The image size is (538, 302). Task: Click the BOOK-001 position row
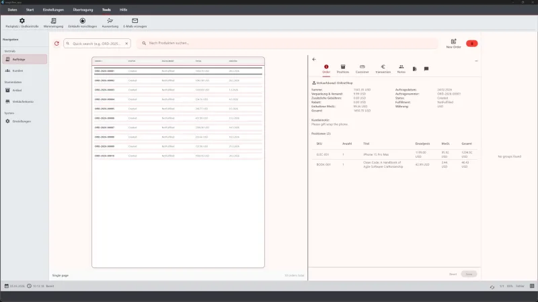click(394, 164)
